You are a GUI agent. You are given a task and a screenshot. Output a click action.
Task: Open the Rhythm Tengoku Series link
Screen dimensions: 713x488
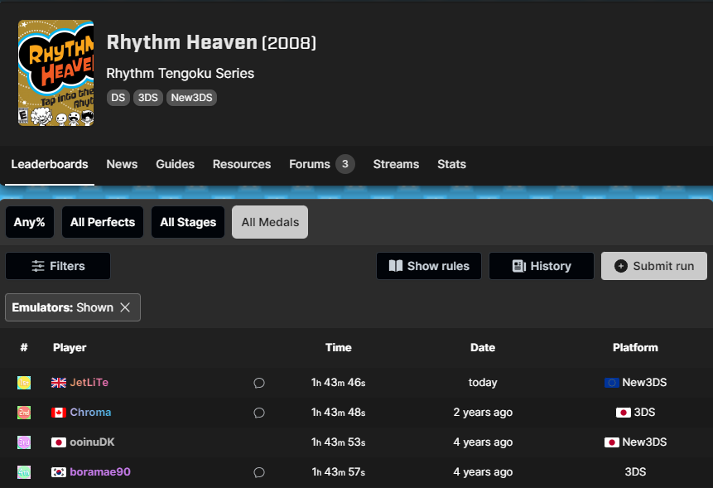coord(180,73)
